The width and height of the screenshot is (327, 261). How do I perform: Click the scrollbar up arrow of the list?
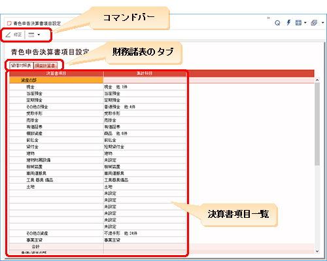[317, 80]
